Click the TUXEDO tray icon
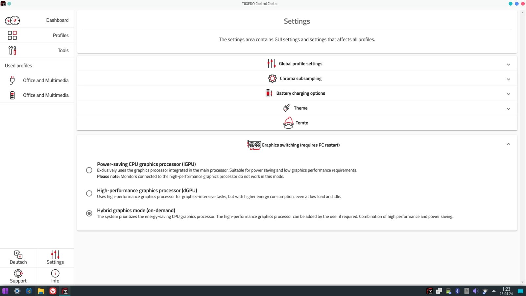 430,291
